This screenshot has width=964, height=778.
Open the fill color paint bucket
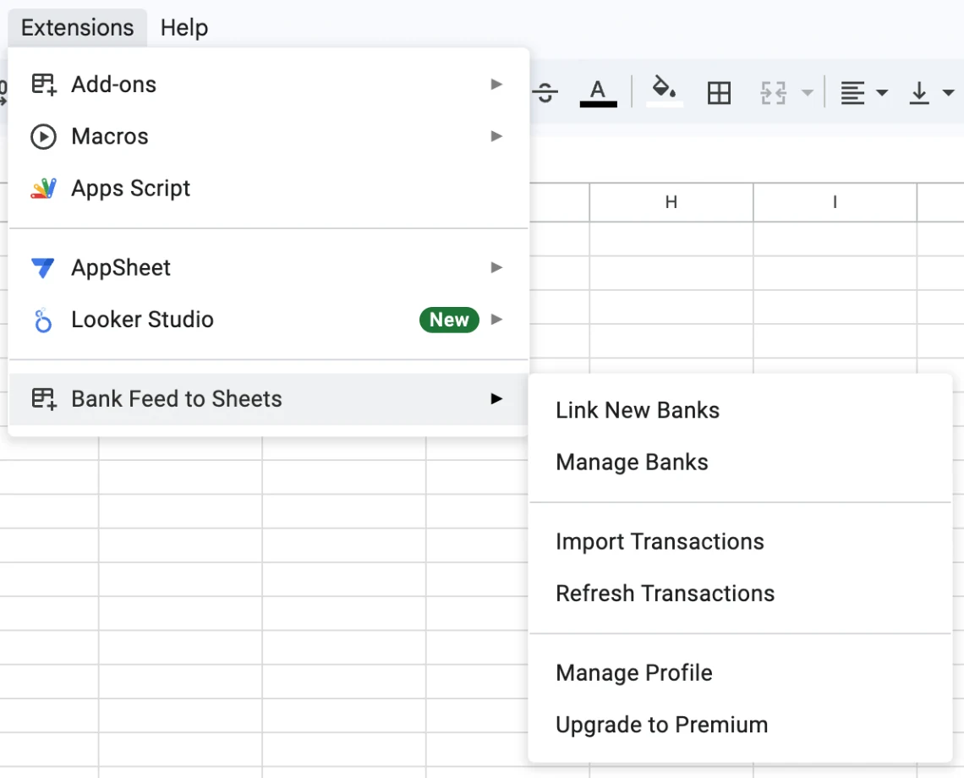(x=664, y=91)
